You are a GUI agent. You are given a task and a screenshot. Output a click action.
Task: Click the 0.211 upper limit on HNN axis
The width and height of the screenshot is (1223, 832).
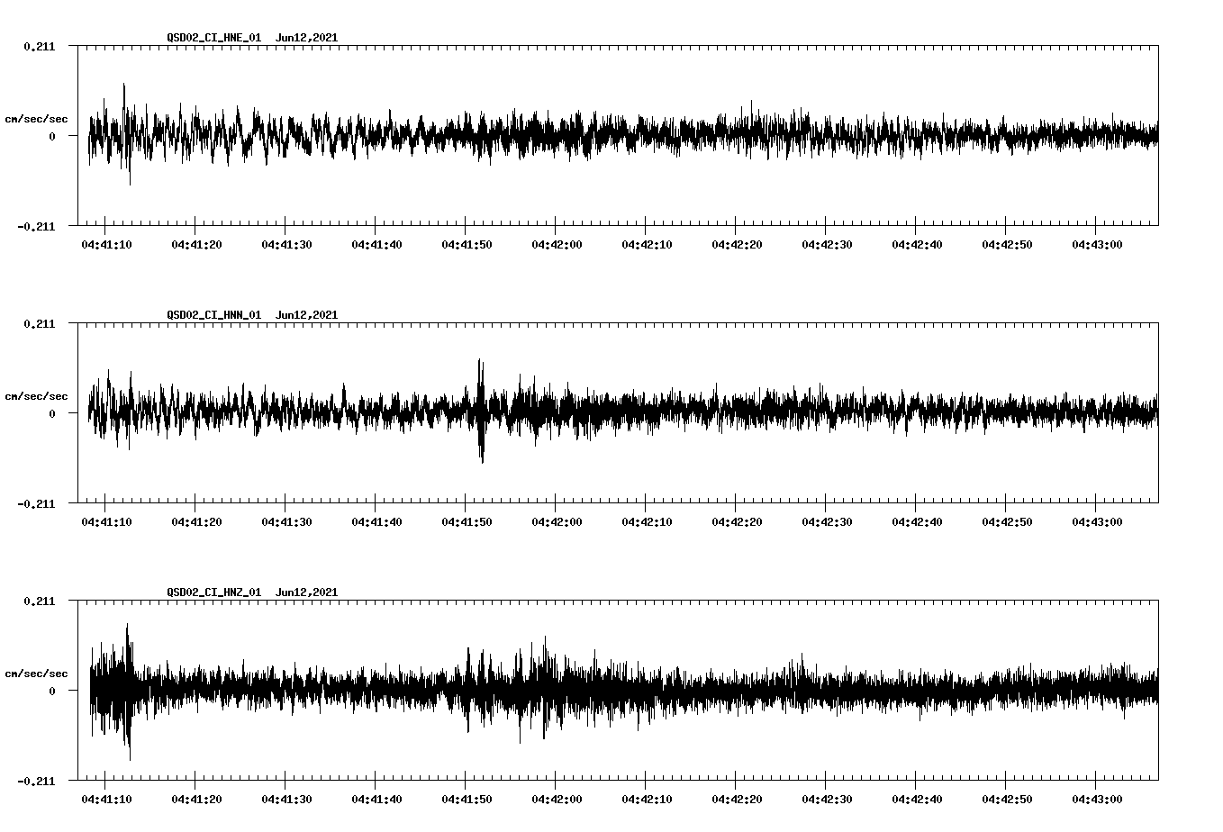[x=39, y=324]
